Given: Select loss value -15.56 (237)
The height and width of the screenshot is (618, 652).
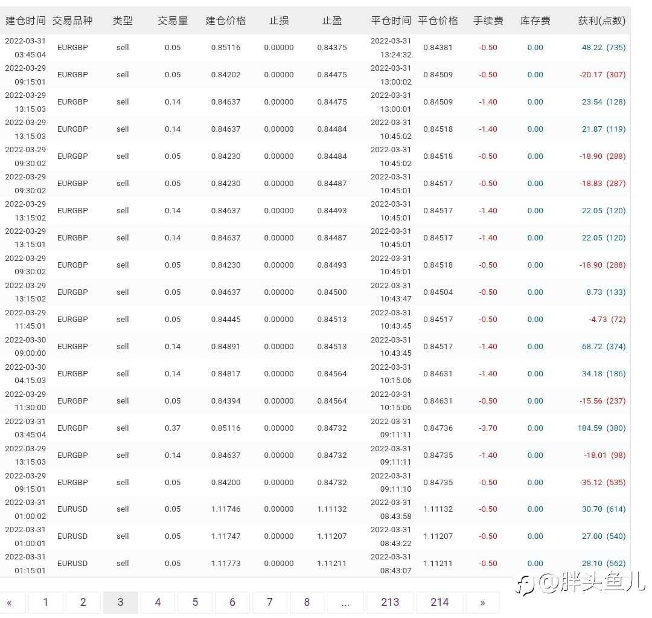Looking at the screenshot, I should click(x=602, y=401).
